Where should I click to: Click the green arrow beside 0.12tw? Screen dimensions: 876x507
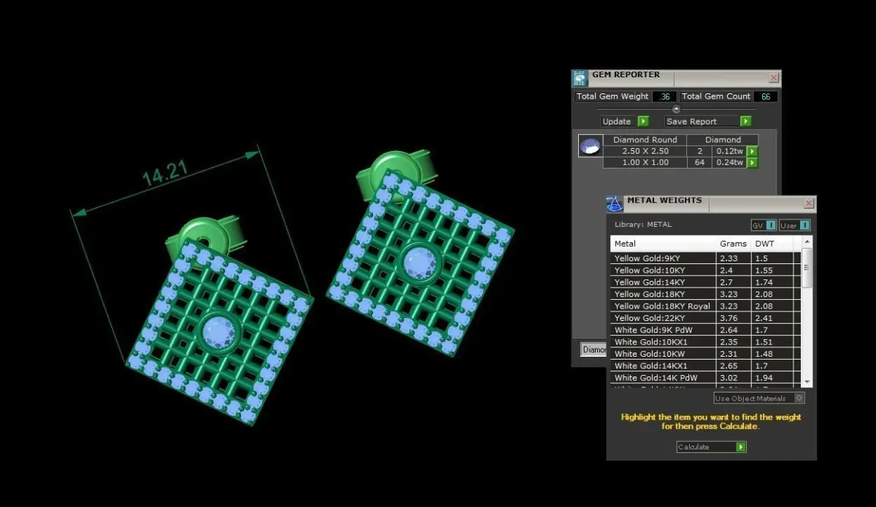pos(753,151)
